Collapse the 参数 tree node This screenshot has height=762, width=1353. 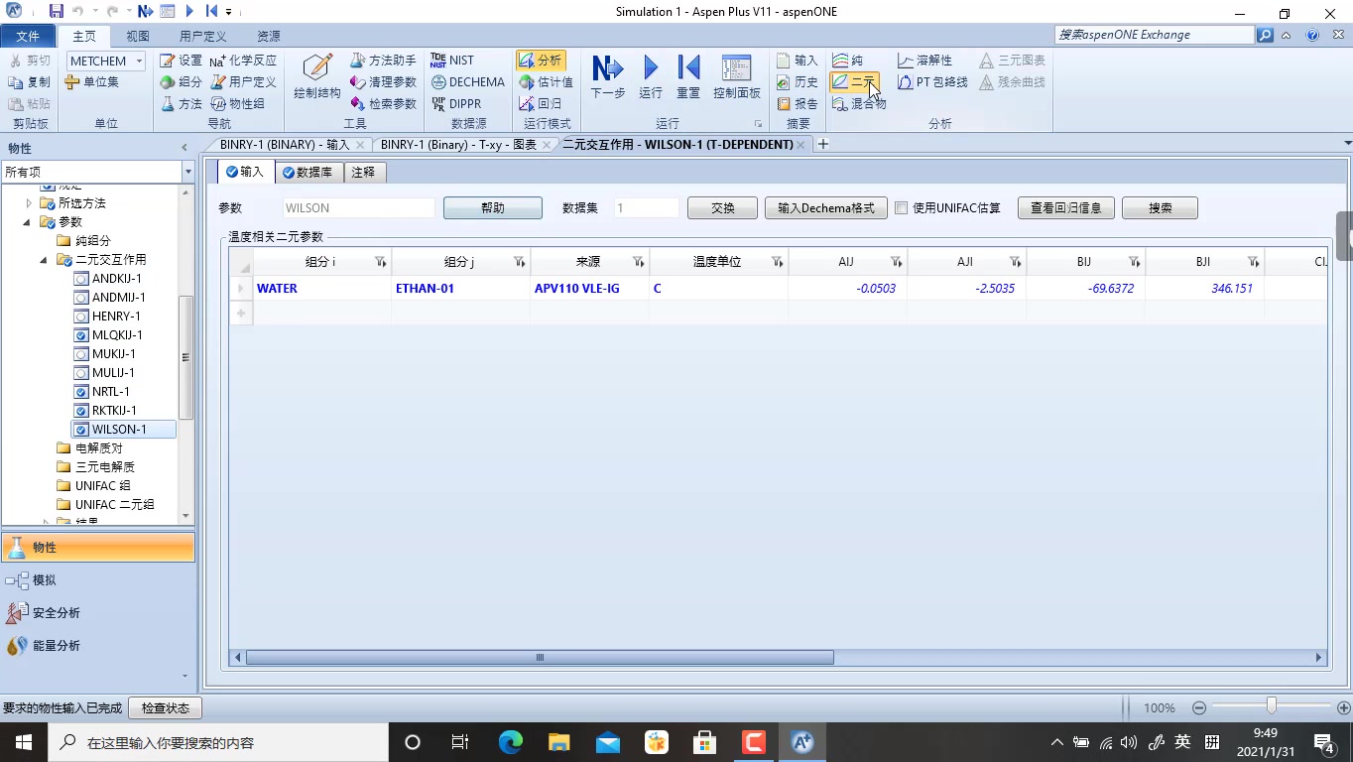[x=28, y=221]
